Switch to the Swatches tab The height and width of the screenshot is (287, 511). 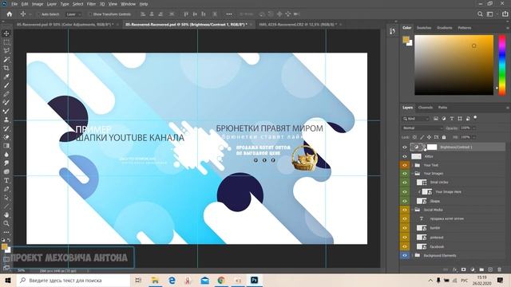click(x=424, y=28)
